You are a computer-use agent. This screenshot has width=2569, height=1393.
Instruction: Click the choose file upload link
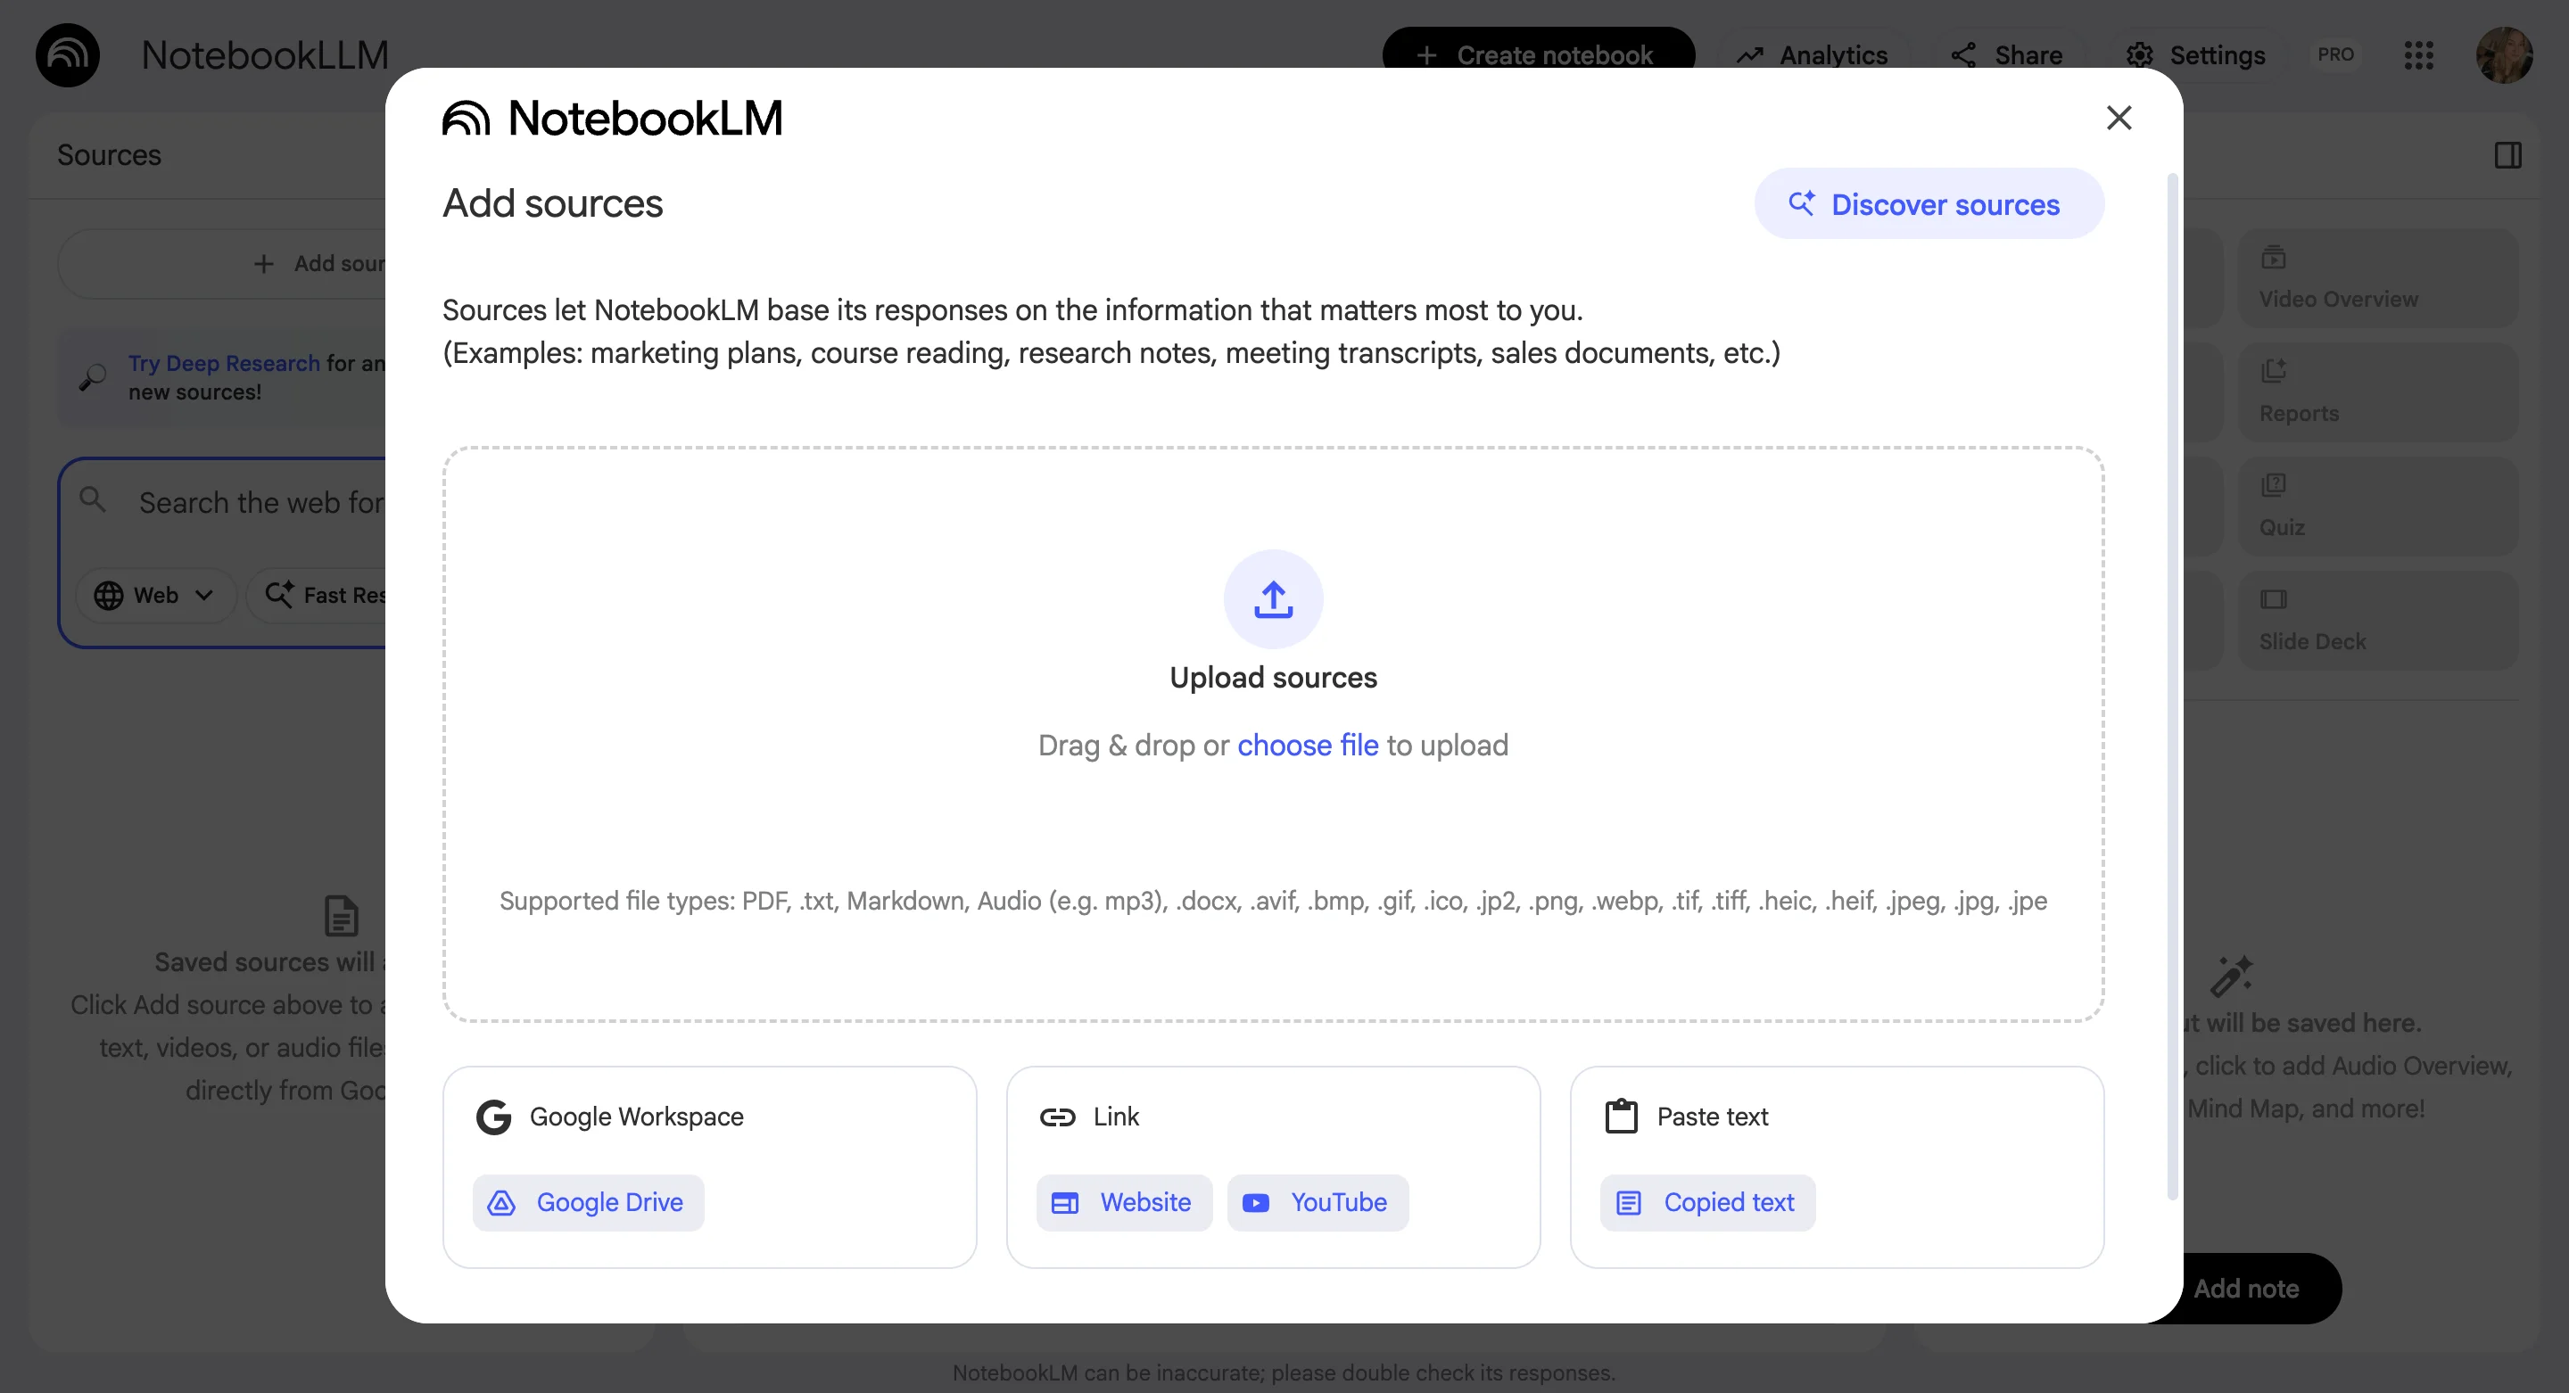1308,745
